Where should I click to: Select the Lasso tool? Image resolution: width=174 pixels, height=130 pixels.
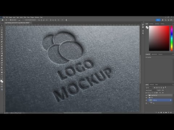click(x=2, y=30)
